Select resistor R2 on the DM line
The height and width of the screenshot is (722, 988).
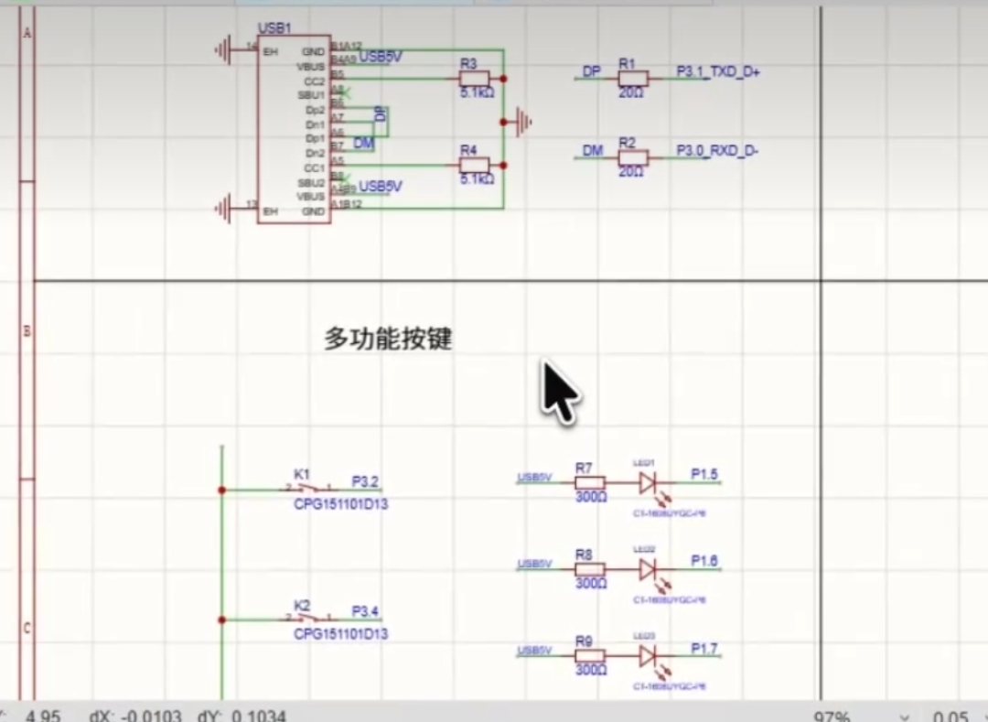(633, 157)
